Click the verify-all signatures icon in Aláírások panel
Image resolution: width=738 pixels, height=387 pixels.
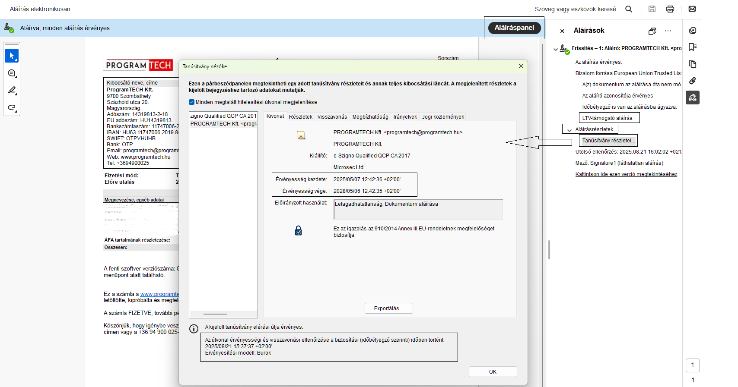click(652, 31)
